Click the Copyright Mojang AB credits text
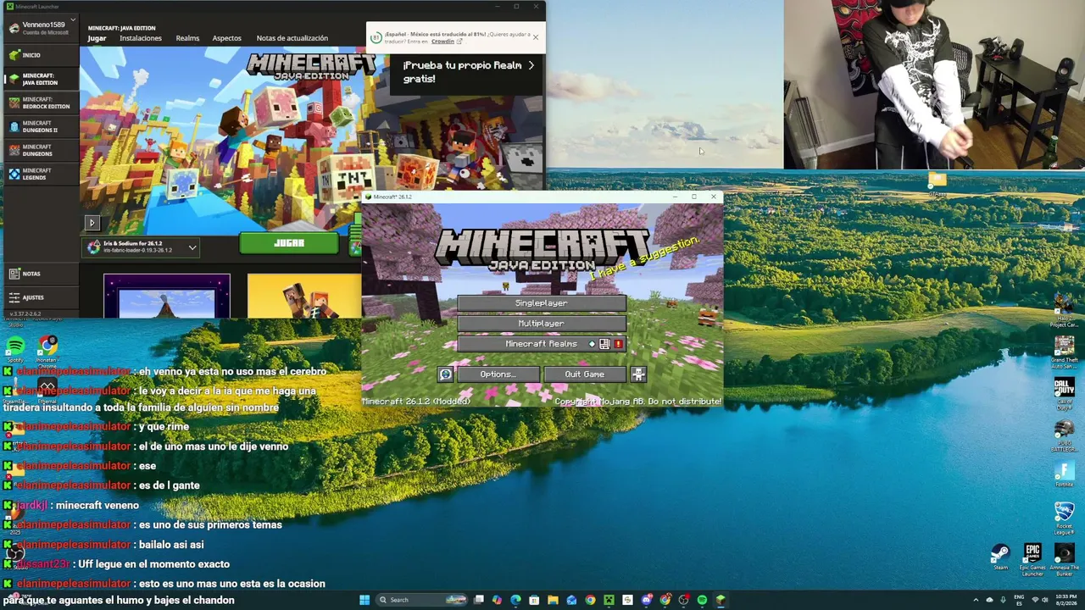 638,402
